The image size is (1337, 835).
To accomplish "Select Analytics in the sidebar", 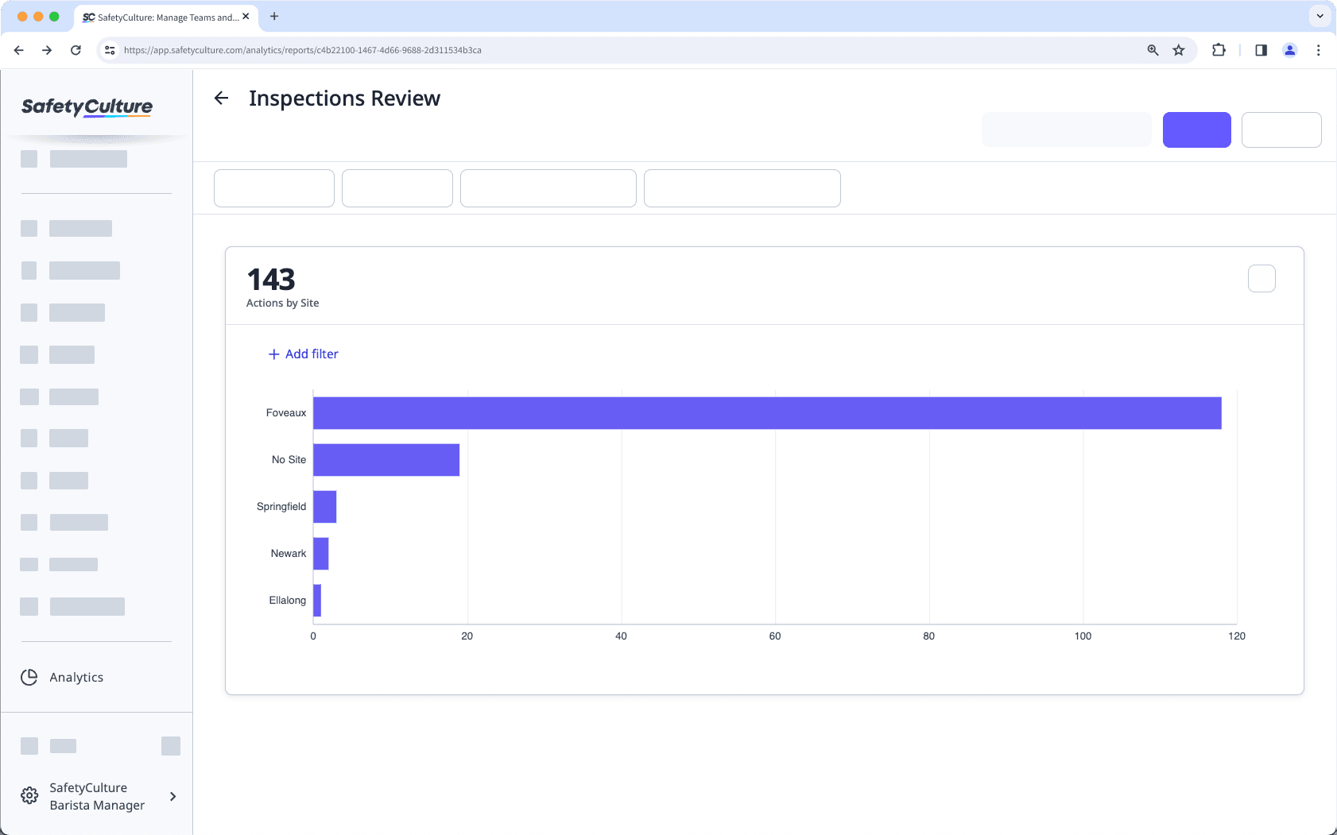I will 76,677.
